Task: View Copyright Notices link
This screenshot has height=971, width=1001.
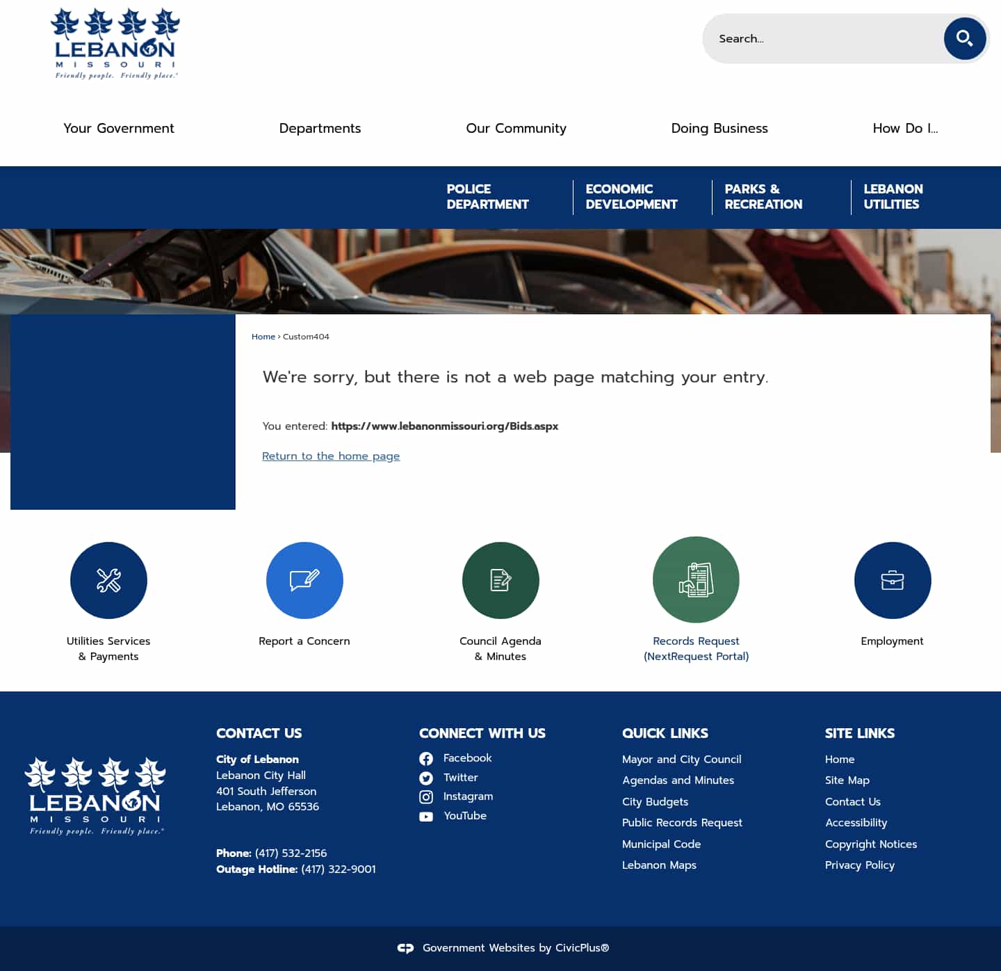Action: point(871,844)
